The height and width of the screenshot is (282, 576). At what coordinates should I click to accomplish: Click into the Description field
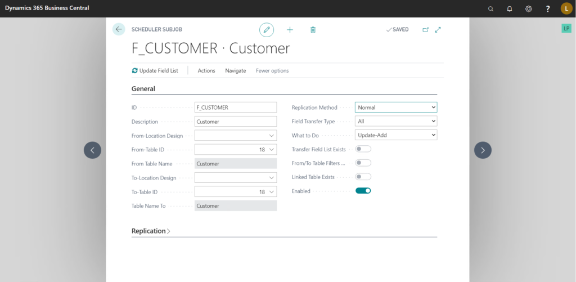point(236,122)
